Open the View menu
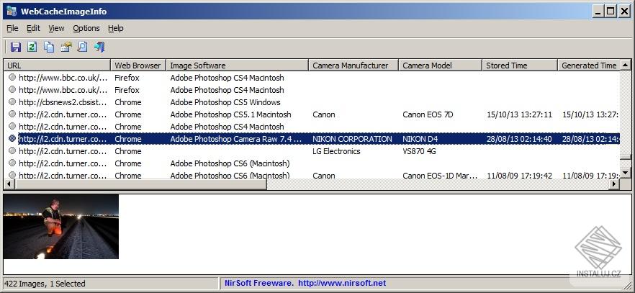The image size is (635, 293). 56,28
